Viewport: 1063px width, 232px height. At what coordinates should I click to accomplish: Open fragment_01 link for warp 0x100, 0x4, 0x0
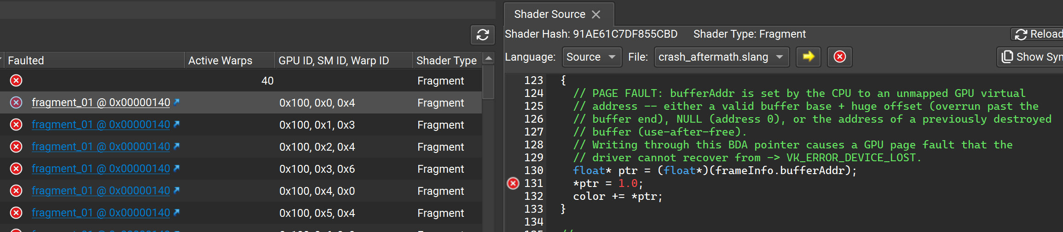[x=101, y=191]
